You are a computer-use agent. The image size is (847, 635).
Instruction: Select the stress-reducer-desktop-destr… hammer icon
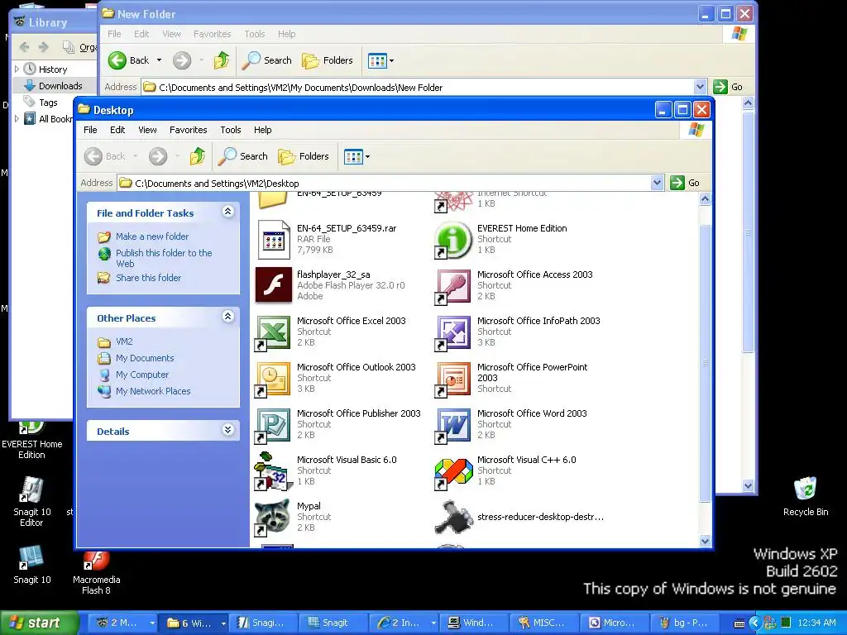pos(454,517)
